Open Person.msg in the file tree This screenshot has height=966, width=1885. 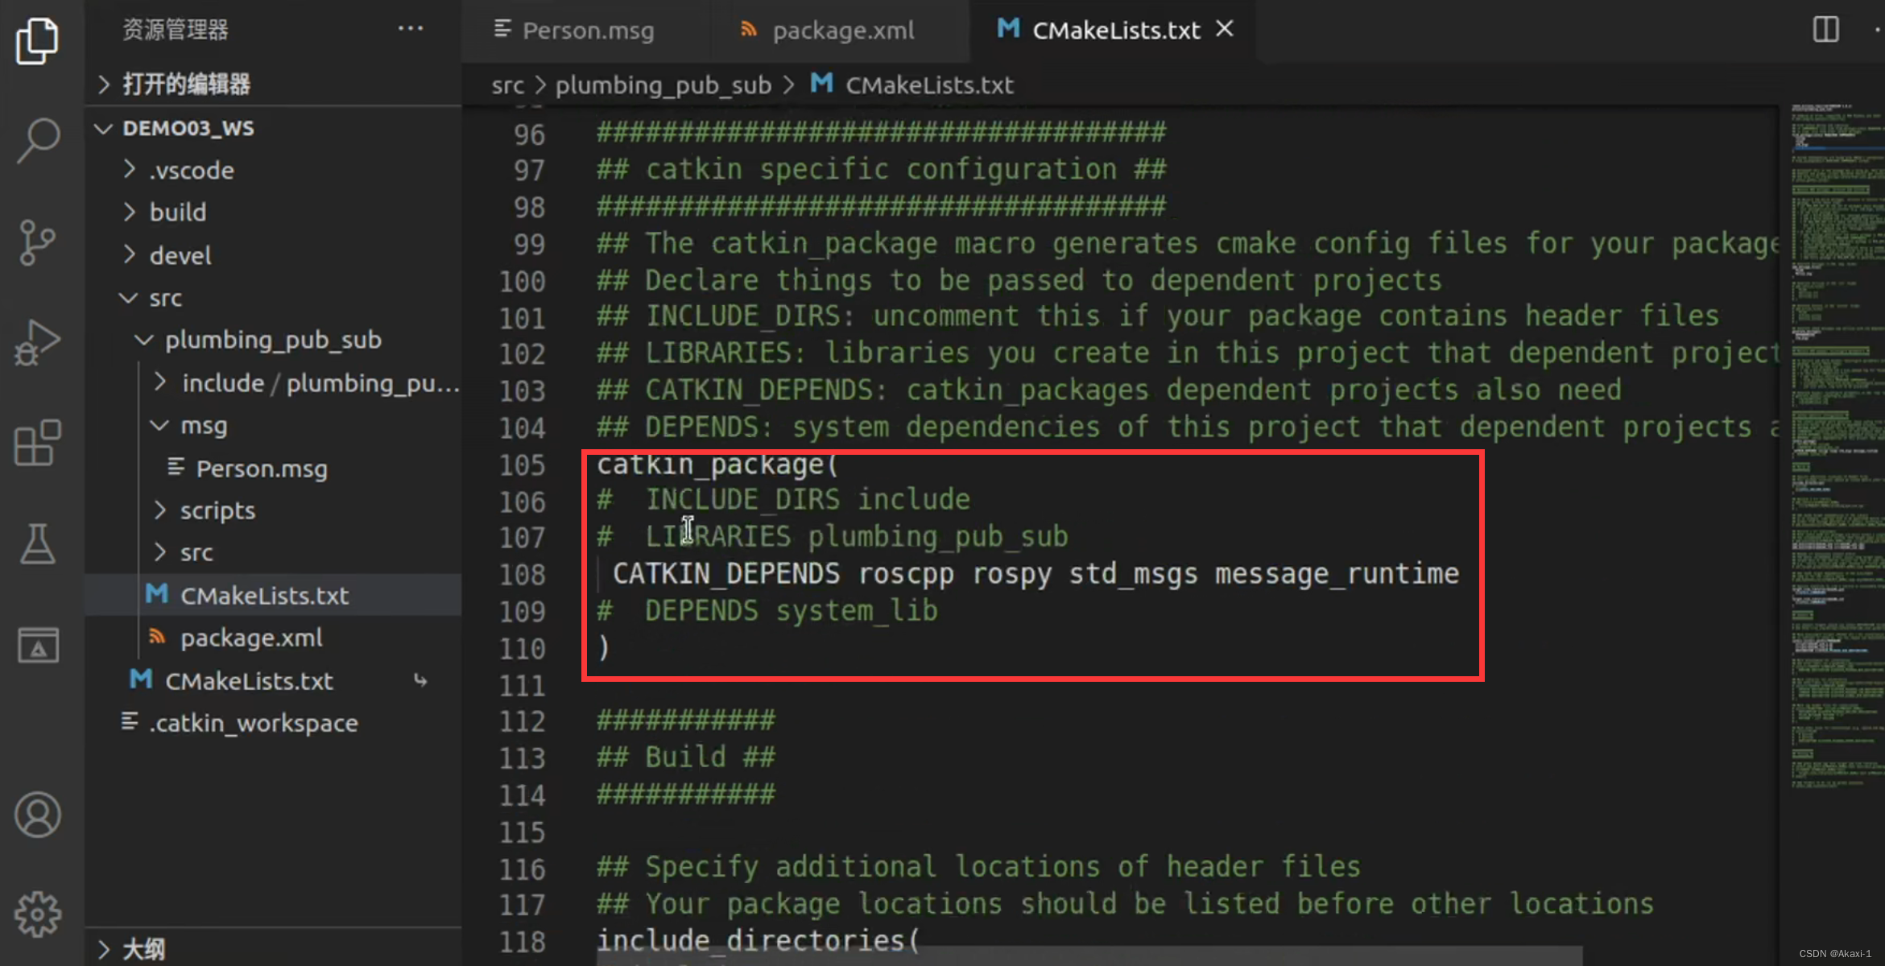[x=261, y=469]
